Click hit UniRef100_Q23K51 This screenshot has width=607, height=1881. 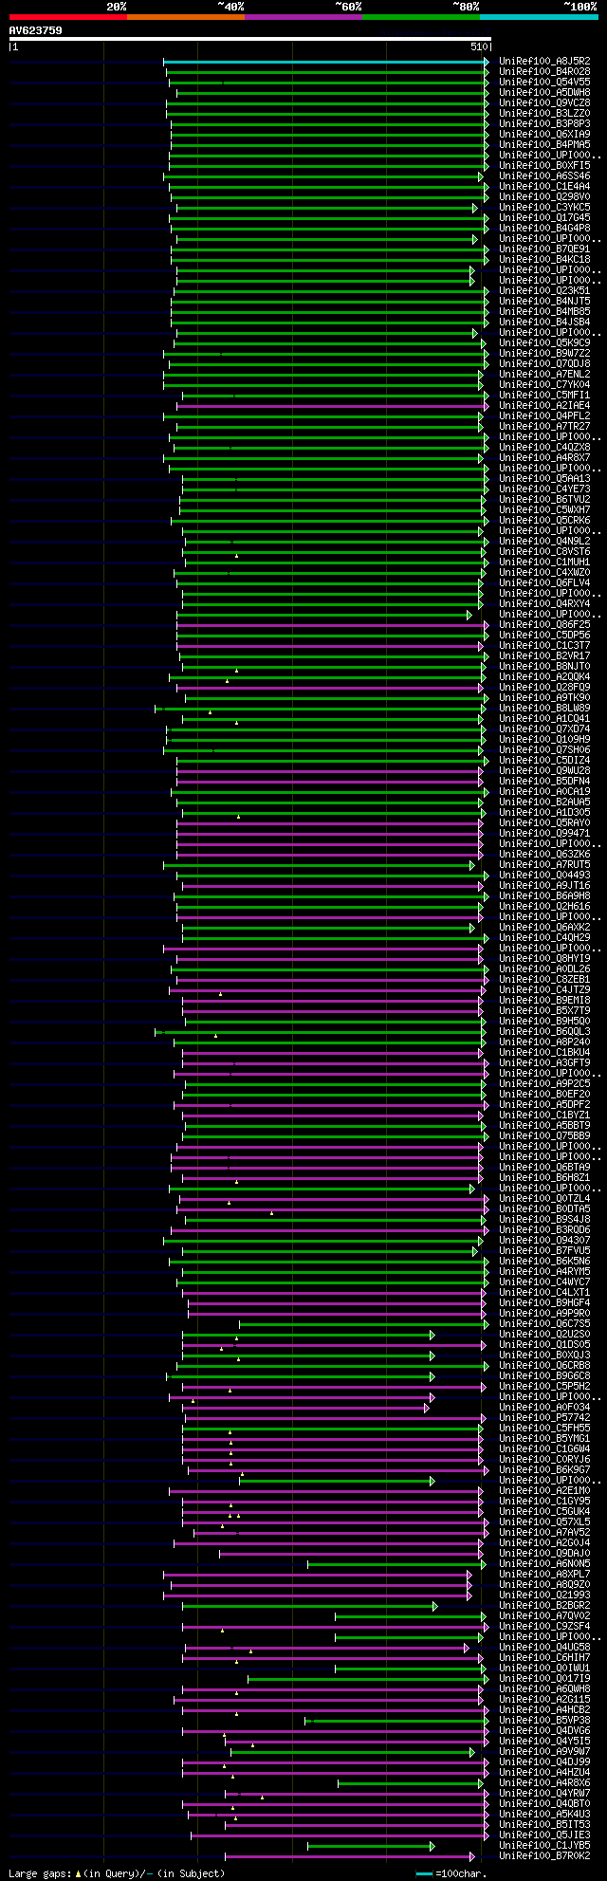[x=545, y=290]
